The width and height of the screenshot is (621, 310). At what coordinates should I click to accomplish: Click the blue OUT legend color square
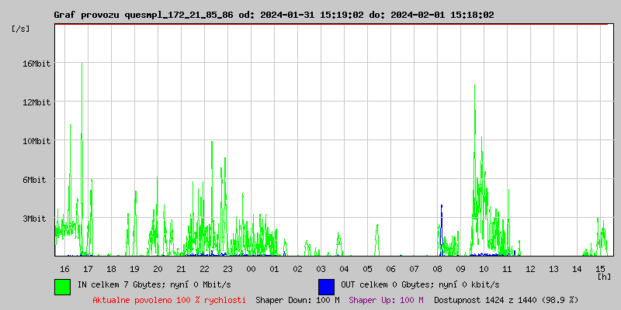(326, 286)
